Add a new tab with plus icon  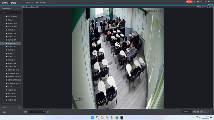point(49,3)
